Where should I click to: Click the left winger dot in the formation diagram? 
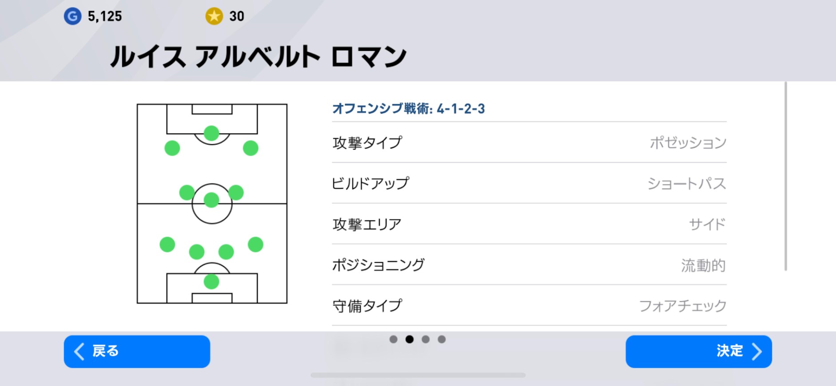click(x=172, y=147)
